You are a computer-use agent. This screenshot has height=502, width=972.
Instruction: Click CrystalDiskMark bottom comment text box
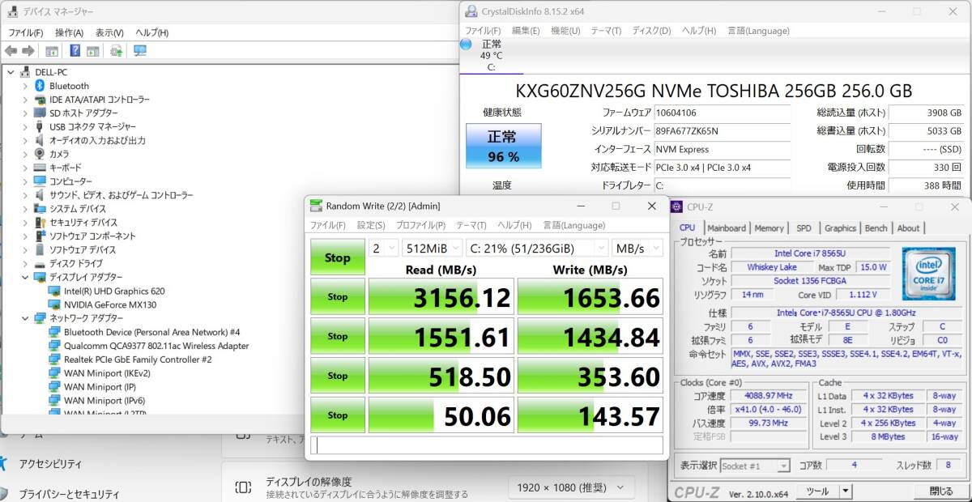(x=487, y=445)
